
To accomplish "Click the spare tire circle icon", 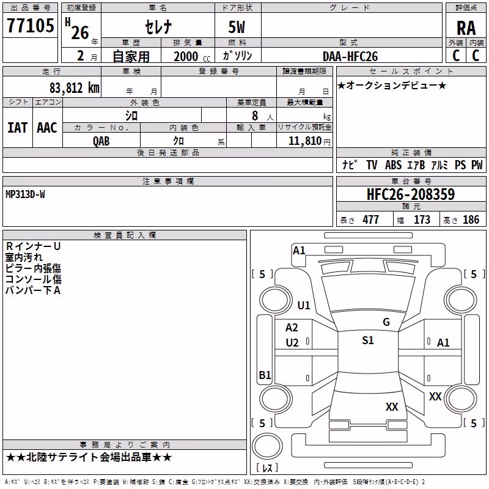I will (x=267, y=446).
